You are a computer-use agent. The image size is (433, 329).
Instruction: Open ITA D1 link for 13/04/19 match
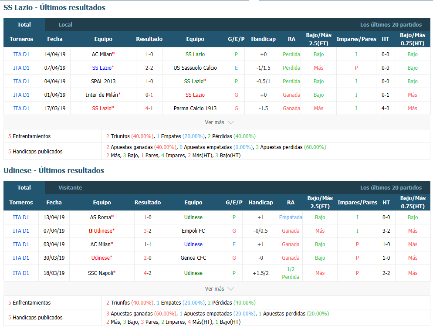tap(21, 217)
